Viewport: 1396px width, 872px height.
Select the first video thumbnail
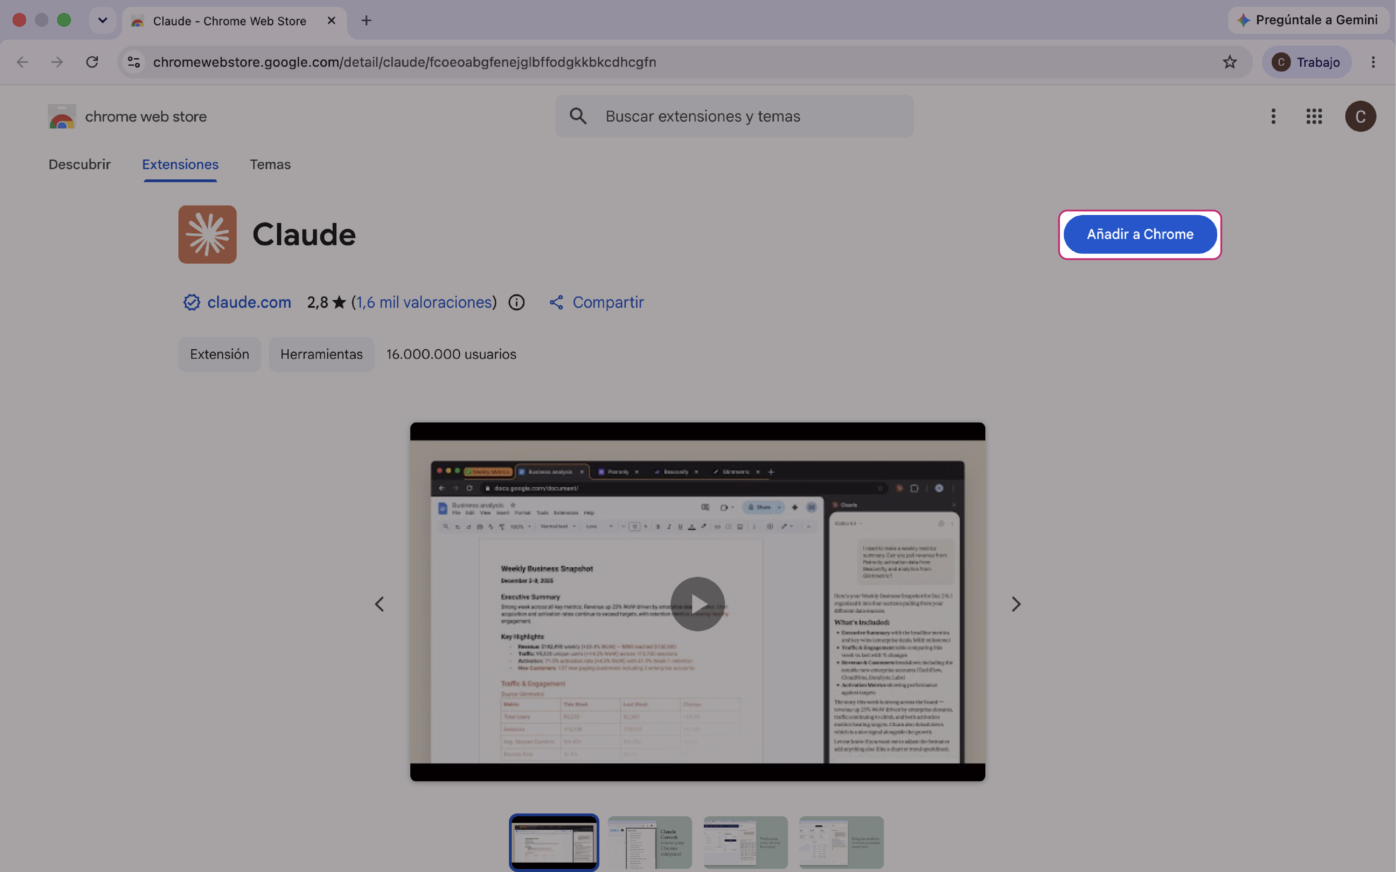pos(554,842)
